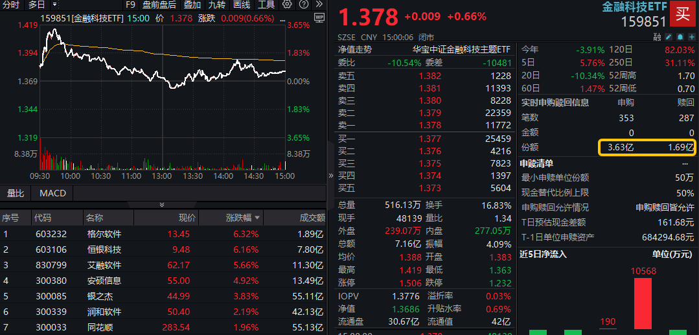Click 实时申购赎回信息 header
The height and width of the screenshot is (335, 699).
[555, 102]
